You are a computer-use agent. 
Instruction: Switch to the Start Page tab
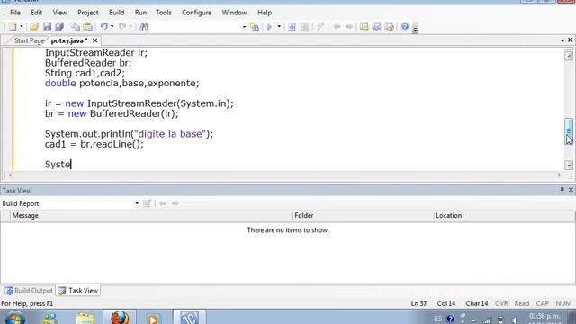tap(29, 40)
